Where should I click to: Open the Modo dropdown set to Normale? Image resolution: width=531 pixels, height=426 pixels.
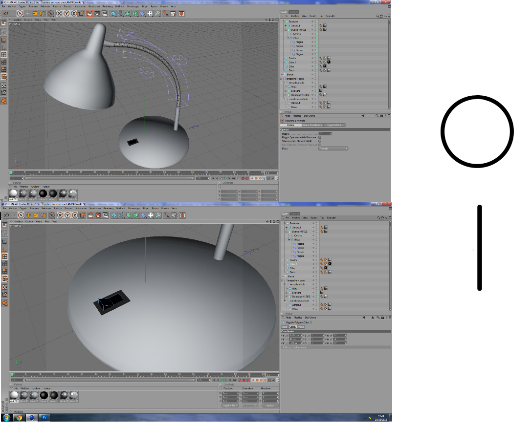333,149
